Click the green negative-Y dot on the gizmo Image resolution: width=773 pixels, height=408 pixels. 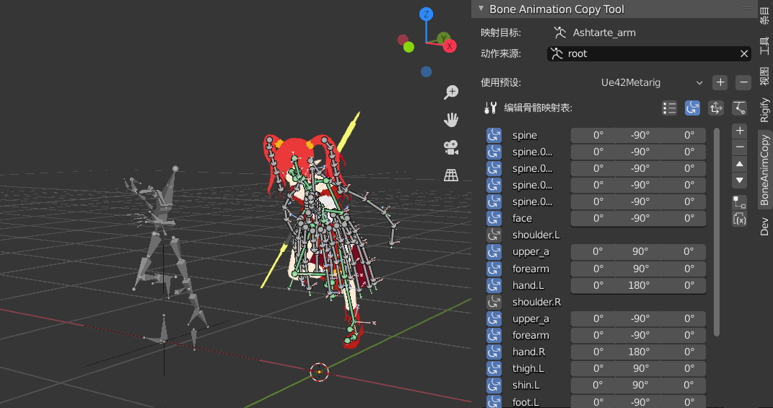coord(409,47)
